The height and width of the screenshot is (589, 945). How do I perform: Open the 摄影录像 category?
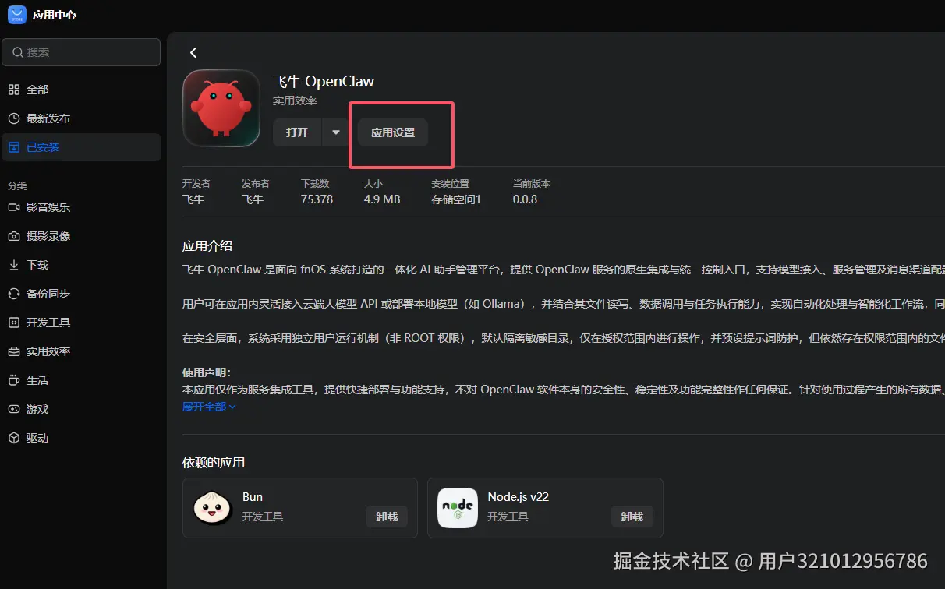click(x=81, y=236)
